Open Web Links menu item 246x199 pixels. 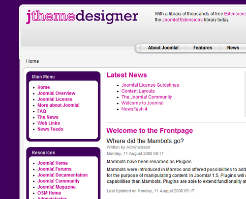pos(49,123)
